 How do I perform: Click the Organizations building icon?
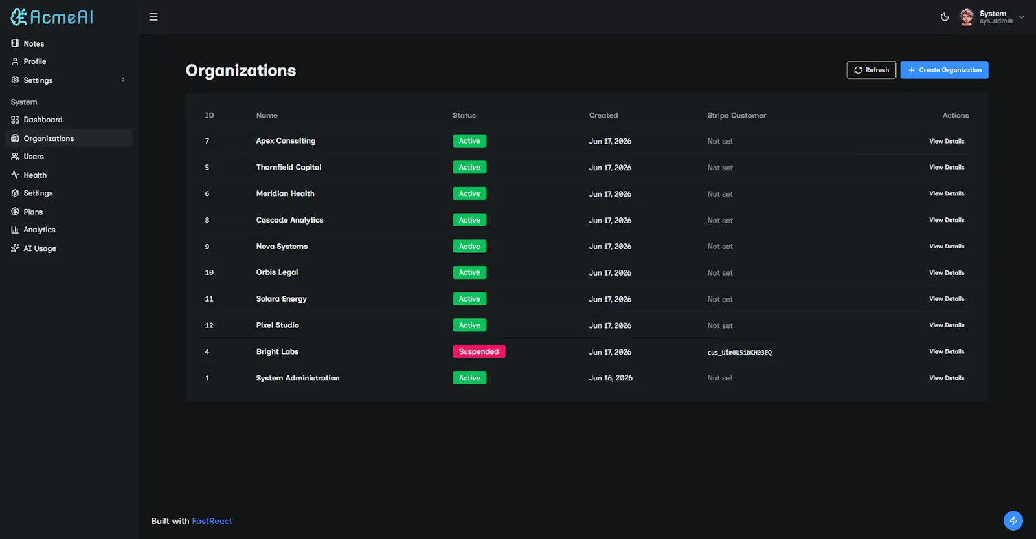[x=15, y=138]
